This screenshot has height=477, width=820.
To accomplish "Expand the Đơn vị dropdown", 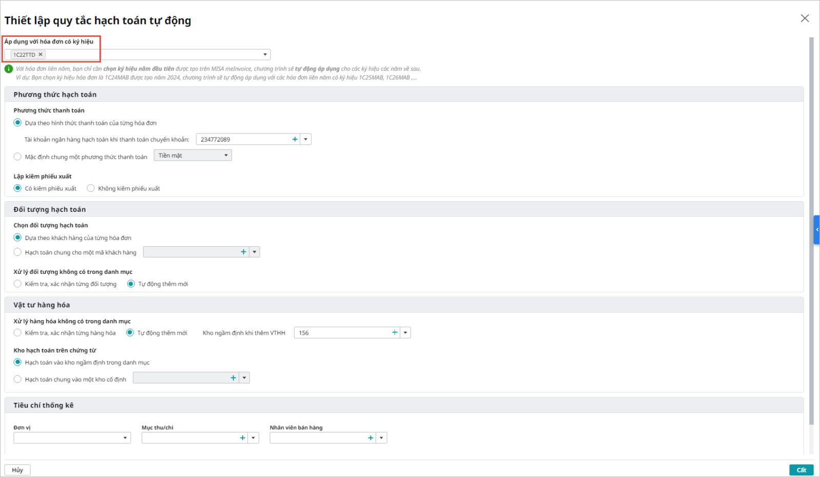I will (125, 438).
